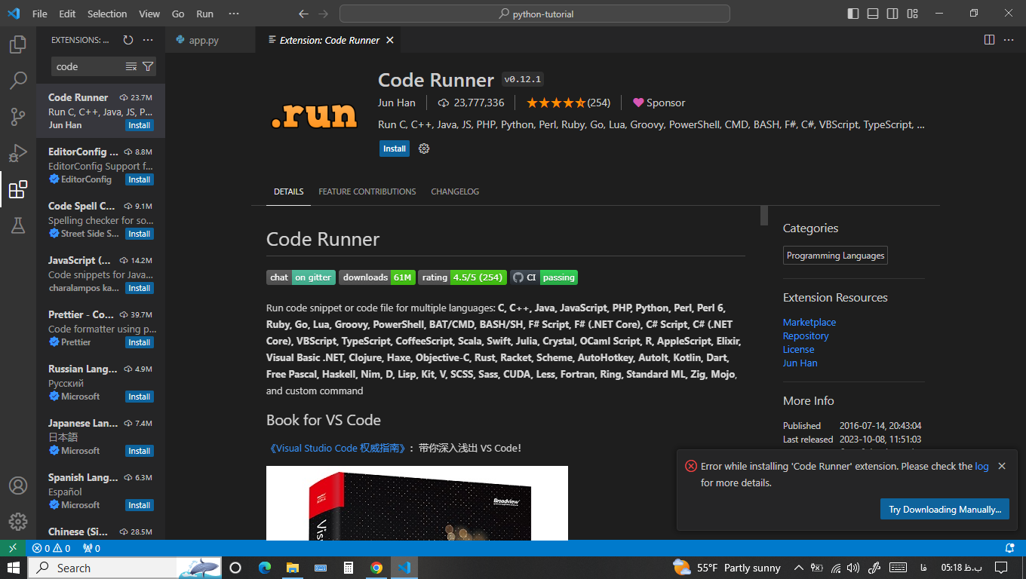Screen dimensions: 1026x579
Task: Click the details page scrollbar thumb
Action: (x=763, y=215)
